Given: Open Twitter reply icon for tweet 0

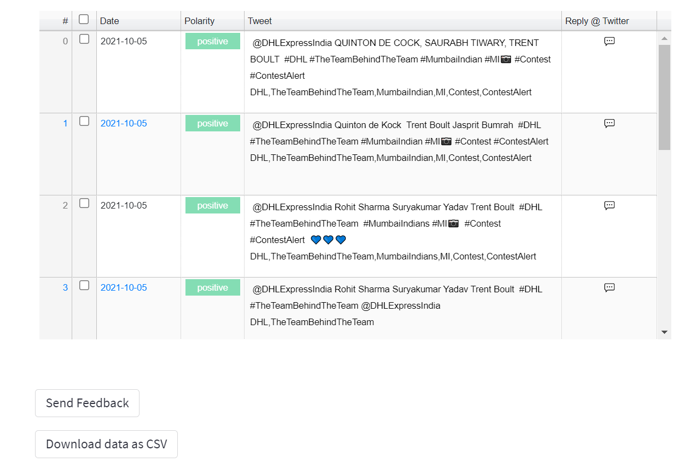Looking at the screenshot, I should [609, 41].
